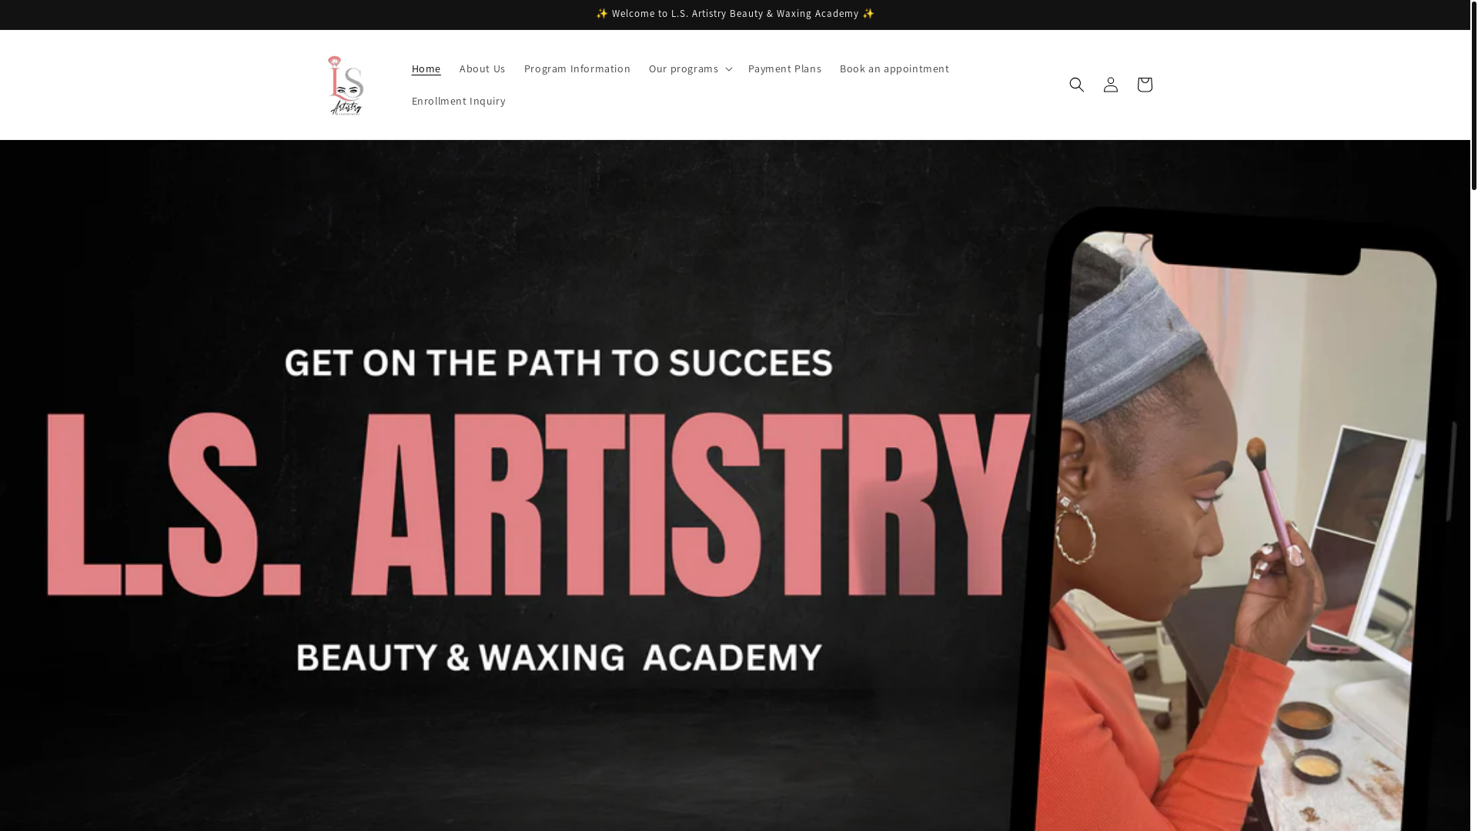Open the search magnifier icon
The height and width of the screenshot is (831, 1478).
1076,85
